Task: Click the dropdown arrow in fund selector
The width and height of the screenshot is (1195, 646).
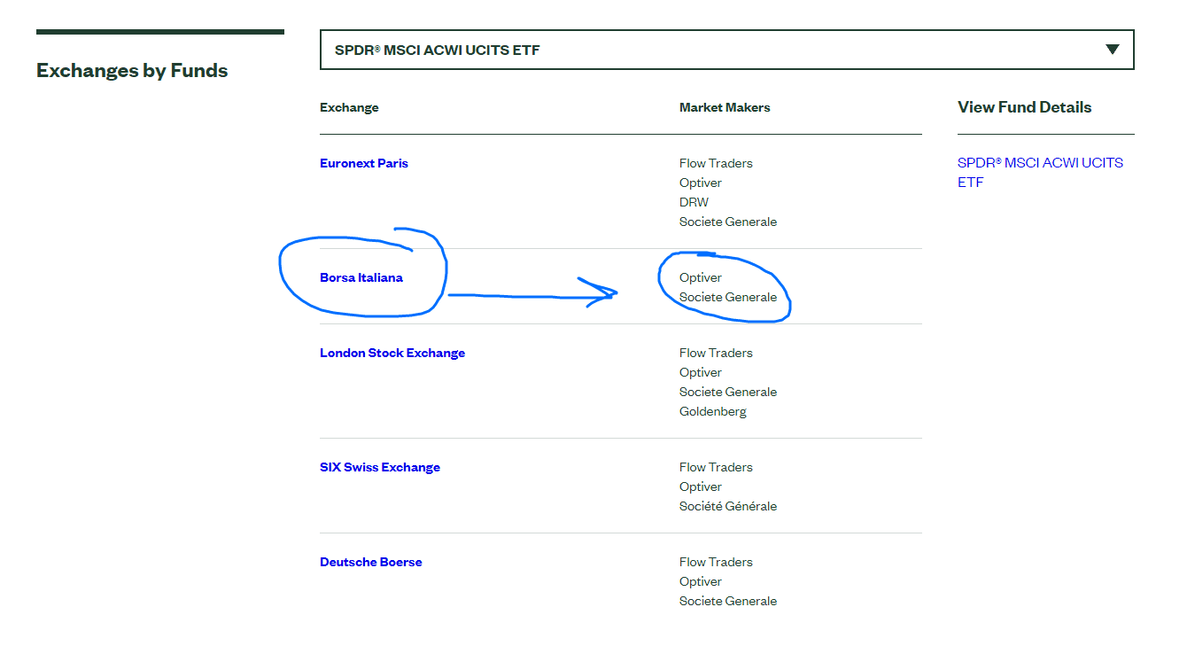Action: tap(1113, 50)
